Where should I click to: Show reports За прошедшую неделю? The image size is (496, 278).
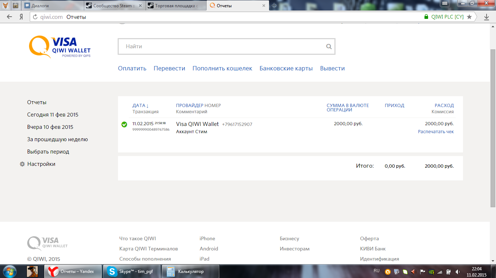57,139
